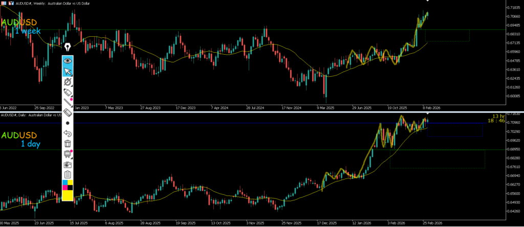Screen dimensions: 524x227
Task: Toggle the eye visibility tool
Action: (x=67, y=60)
